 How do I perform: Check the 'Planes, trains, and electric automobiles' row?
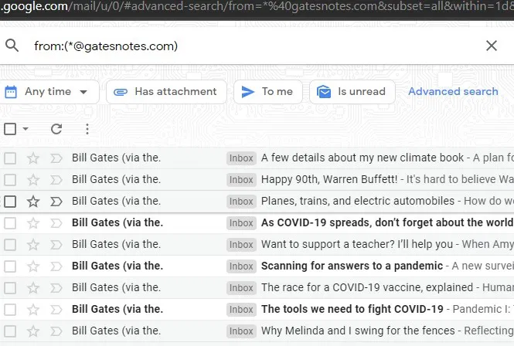click(x=10, y=202)
